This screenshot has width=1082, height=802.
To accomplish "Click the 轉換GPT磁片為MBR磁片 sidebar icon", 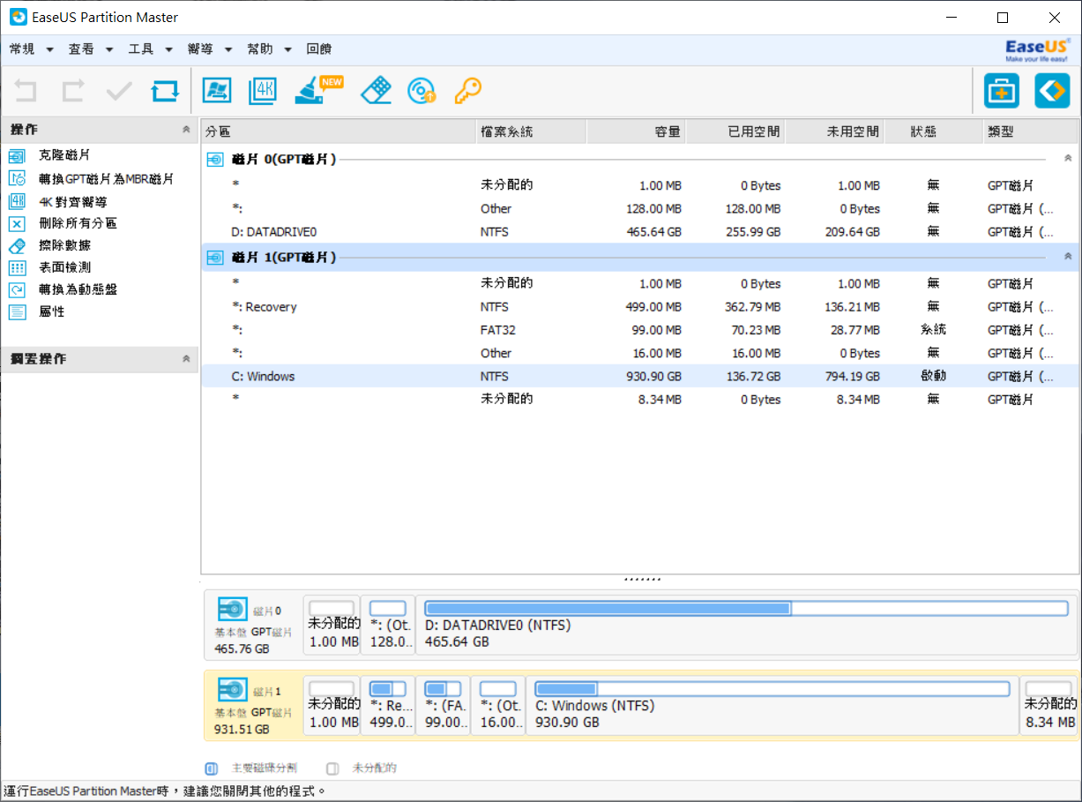I will click(17, 178).
